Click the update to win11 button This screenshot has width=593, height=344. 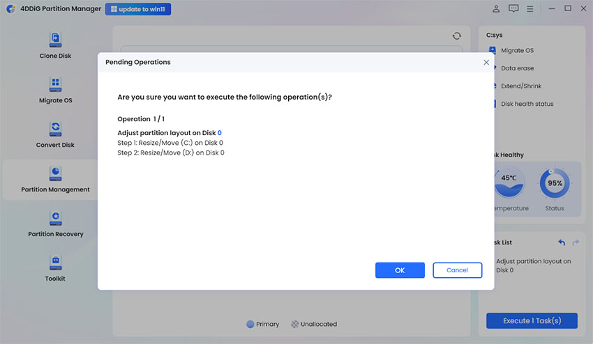coord(137,9)
